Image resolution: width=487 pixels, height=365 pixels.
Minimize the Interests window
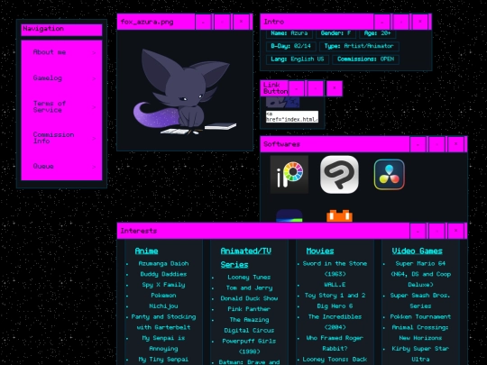tap(418, 231)
